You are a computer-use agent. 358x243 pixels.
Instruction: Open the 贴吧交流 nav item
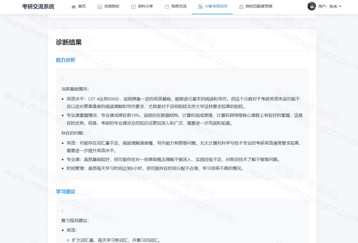pyautogui.click(x=176, y=6)
